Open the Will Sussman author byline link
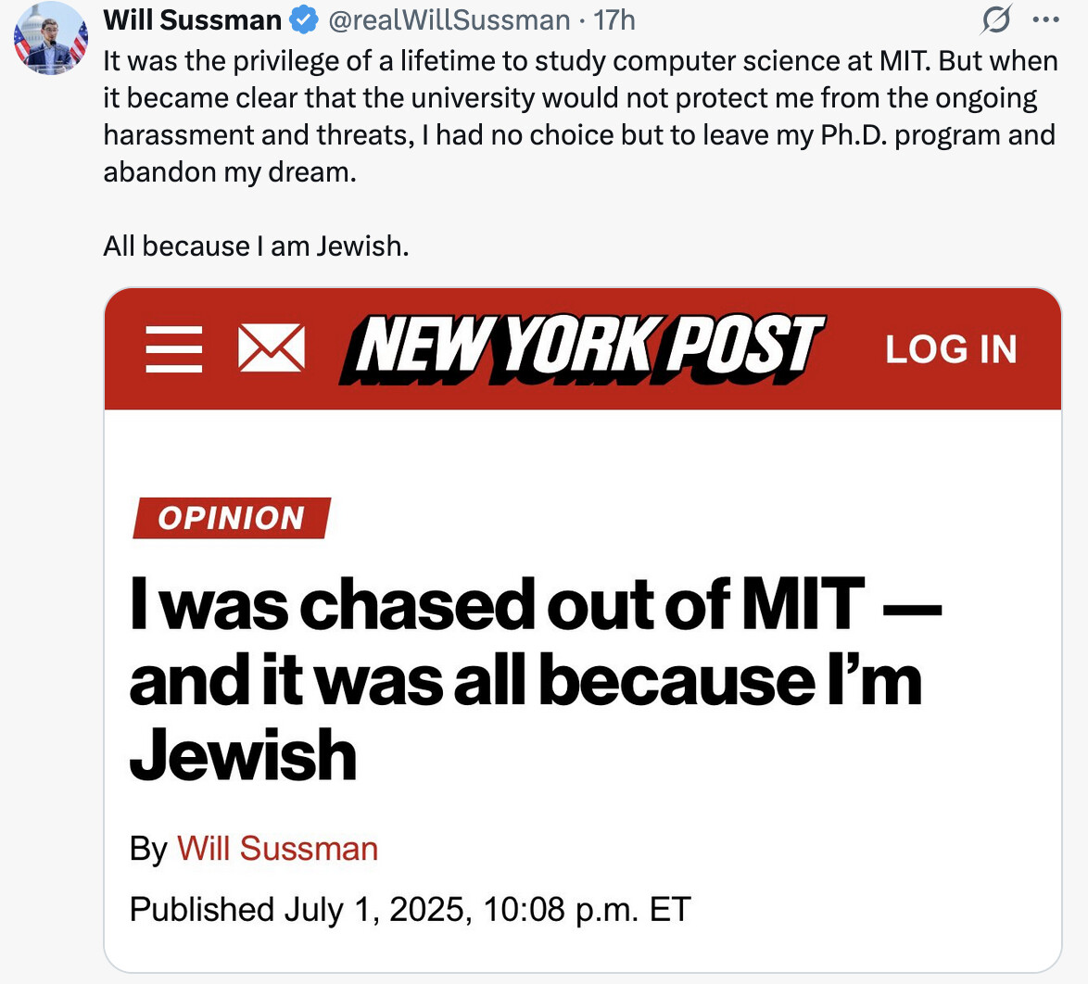This screenshot has width=1088, height=984. pyautogui.click(x=277, y=848)
